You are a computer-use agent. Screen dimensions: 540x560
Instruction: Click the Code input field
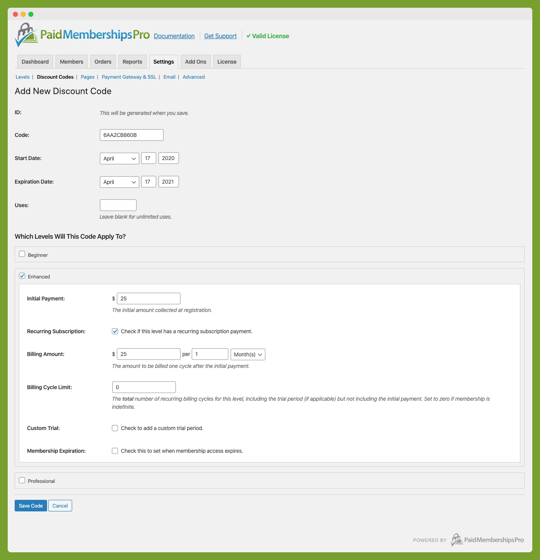click(x=132, y=135)
